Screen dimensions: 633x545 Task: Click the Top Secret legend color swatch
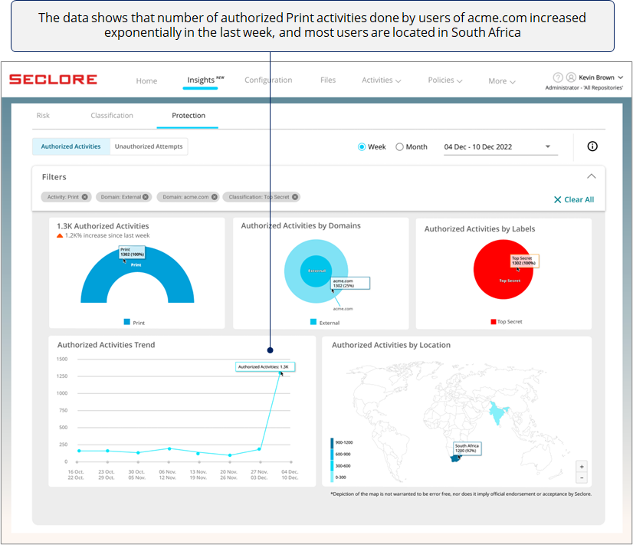493,322
